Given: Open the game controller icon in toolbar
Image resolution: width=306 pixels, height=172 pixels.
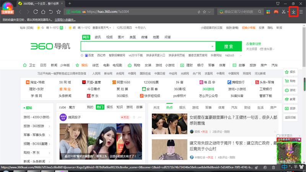Looking at the screenshot, I should 276,12.
